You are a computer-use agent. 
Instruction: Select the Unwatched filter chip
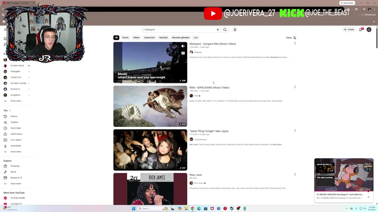pyautogui.click(x=149, y=38)
